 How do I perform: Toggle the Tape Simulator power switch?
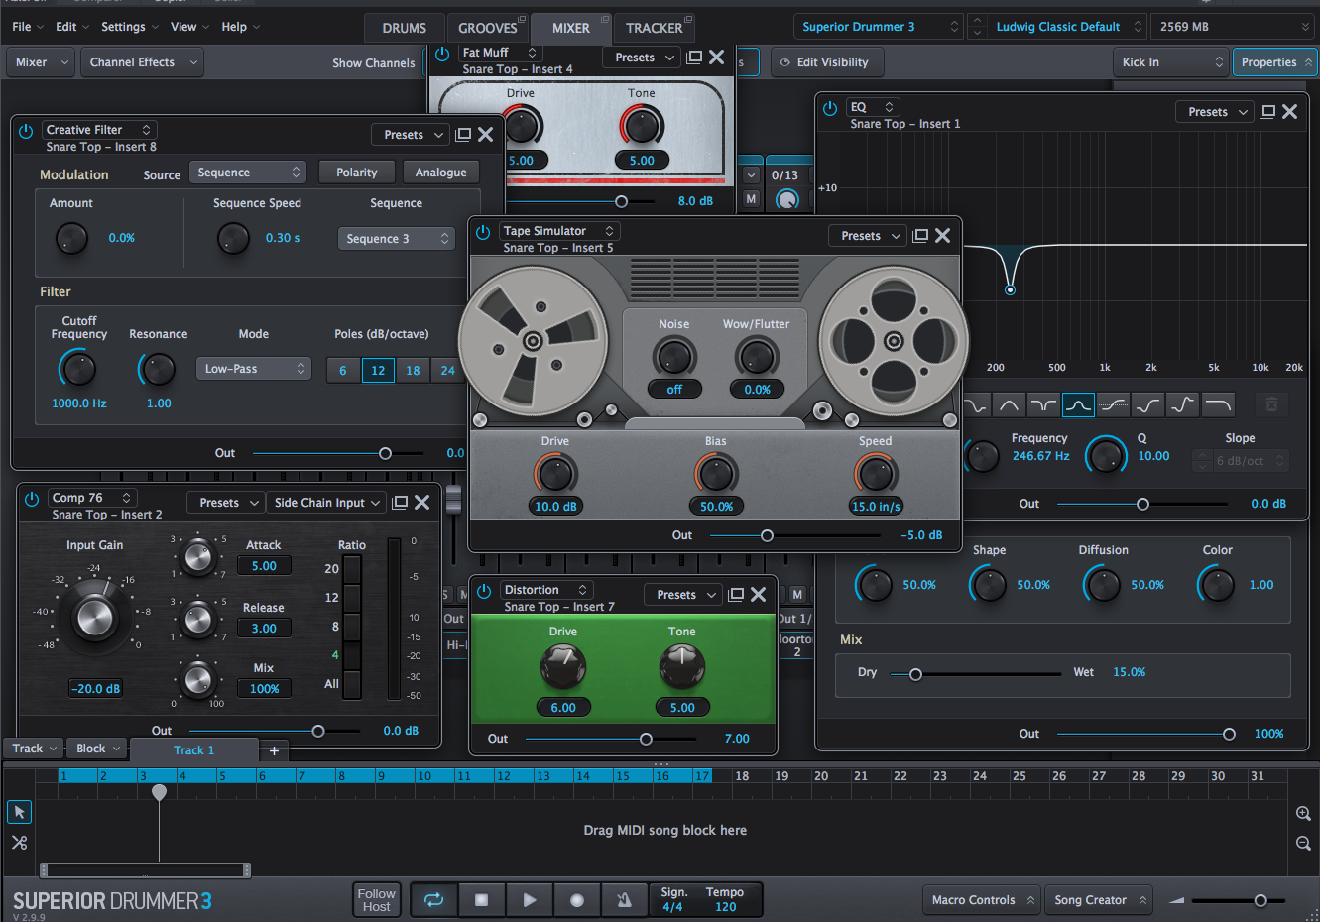[x=483, y=229]
